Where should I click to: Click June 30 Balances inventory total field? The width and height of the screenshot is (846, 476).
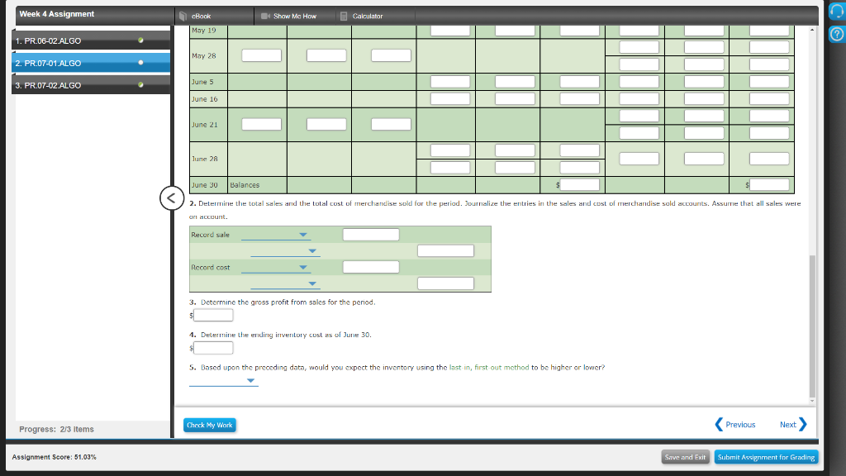769,184
